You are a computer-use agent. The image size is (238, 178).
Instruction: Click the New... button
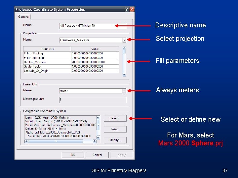pos(115,129)
